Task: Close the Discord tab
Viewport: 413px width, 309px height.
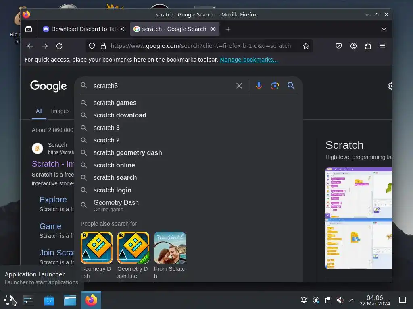Action: (122, 29)
